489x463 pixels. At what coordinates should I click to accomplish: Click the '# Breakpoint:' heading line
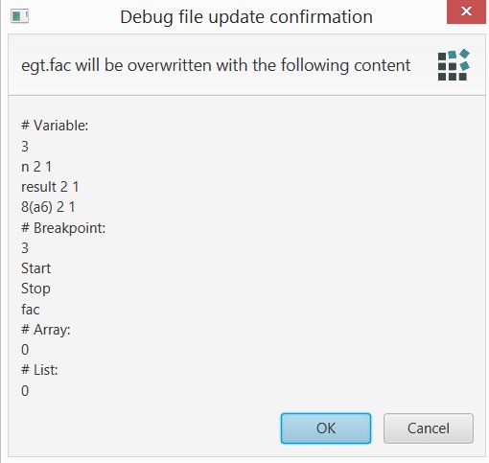point(63,228)
